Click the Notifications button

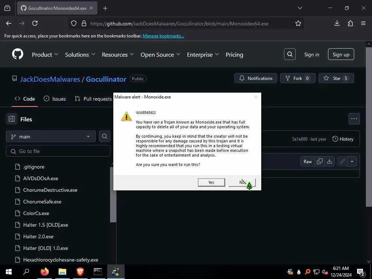tap(255, 78)
